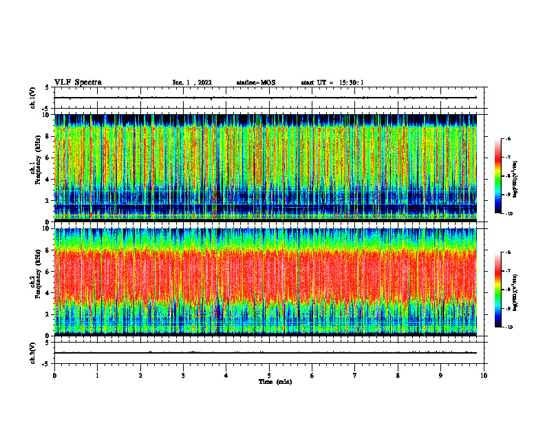Screen dimensions: 545x421
Task: Click the ch.1 spectrogram panel
Action: click(266, 168)
